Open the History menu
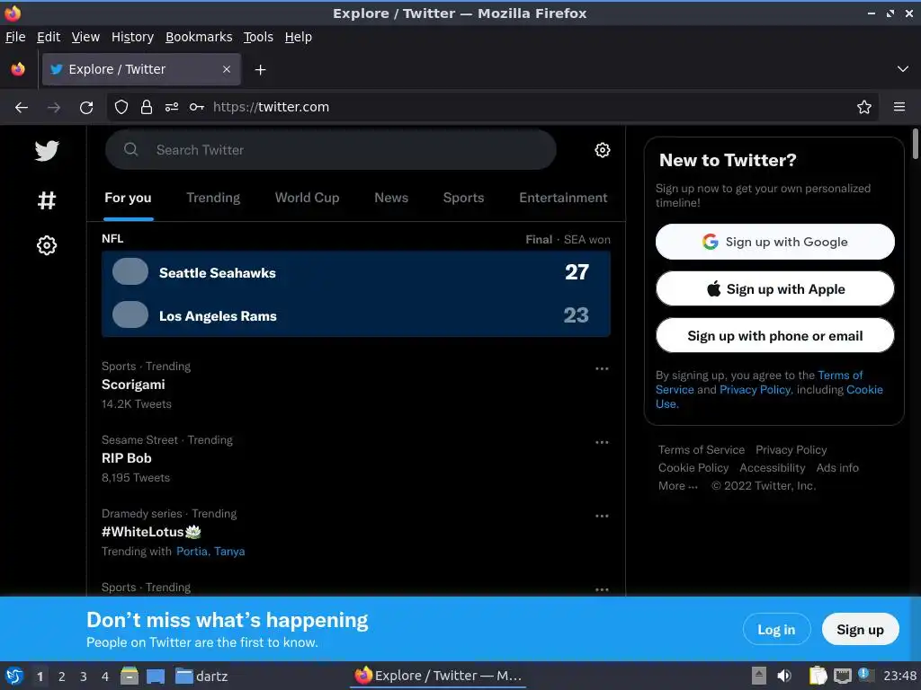This screenshot has width=921, height=690. [133, 37]
